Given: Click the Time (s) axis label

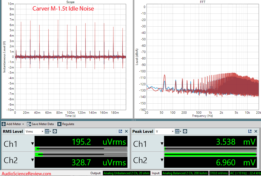Looking at the screenshot, I should click(x=70, y=116).
